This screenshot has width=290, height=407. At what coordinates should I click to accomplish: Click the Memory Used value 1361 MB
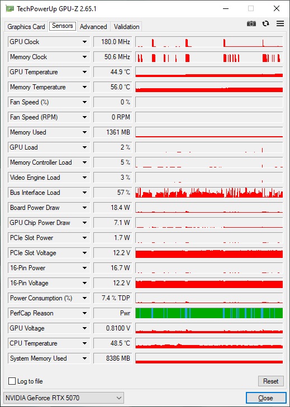(112, 132)
